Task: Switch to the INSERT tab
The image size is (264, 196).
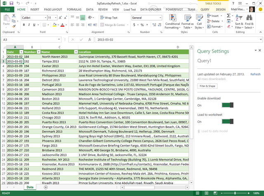Action: tap(35, 9)
